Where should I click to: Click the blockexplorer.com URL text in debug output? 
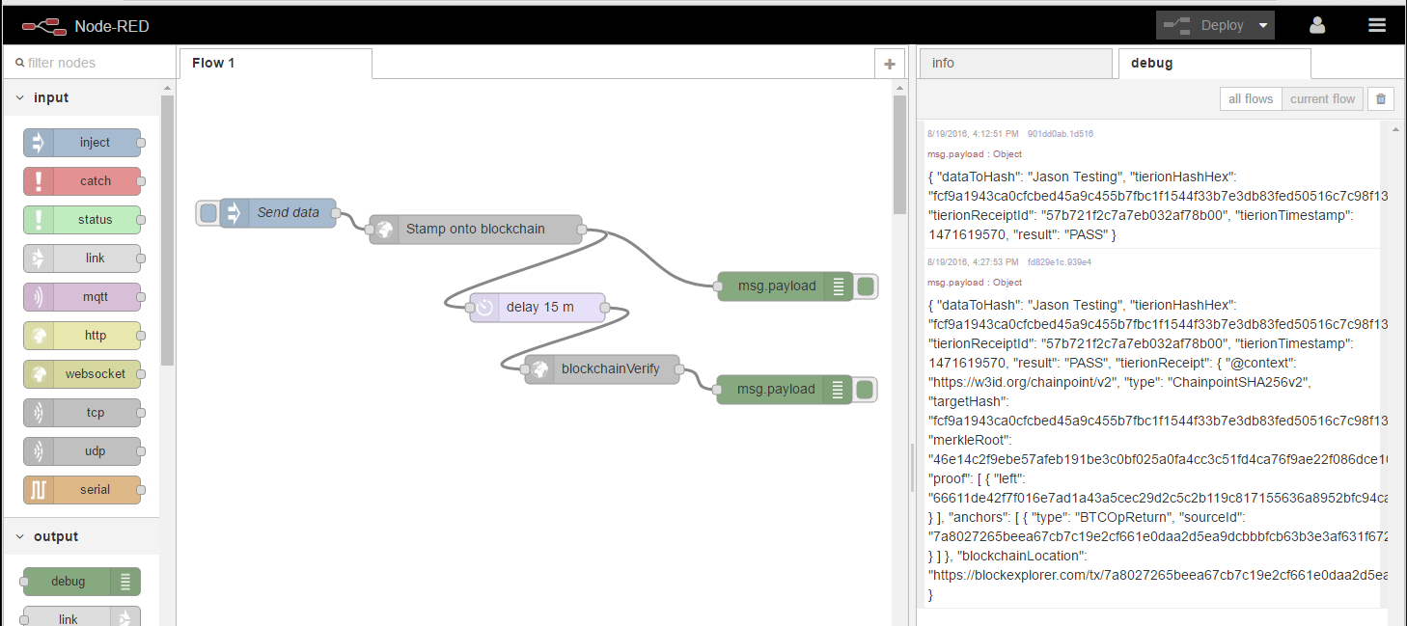[x=1157, y=576]
